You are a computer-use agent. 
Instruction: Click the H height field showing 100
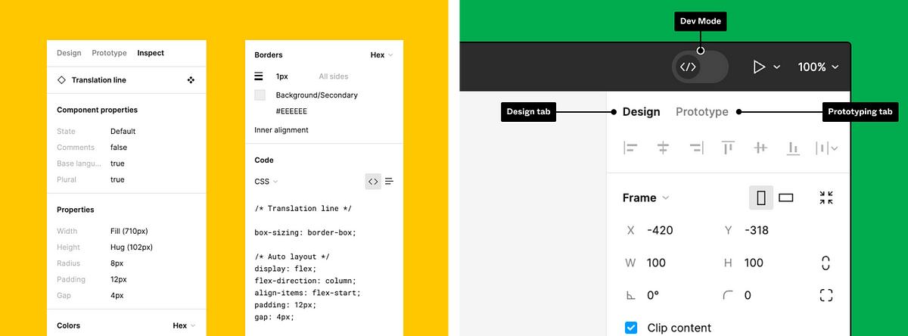[754, 263]
